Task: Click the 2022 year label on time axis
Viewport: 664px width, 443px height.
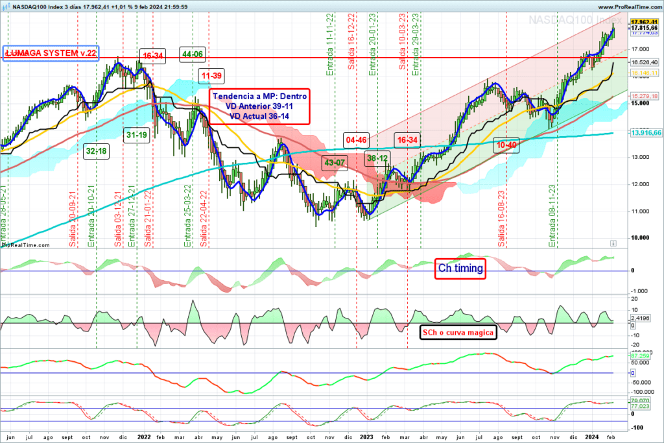Action: [x=144, y=437]
